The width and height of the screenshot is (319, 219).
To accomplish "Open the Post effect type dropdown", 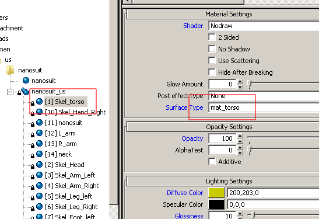I will 264,96.
